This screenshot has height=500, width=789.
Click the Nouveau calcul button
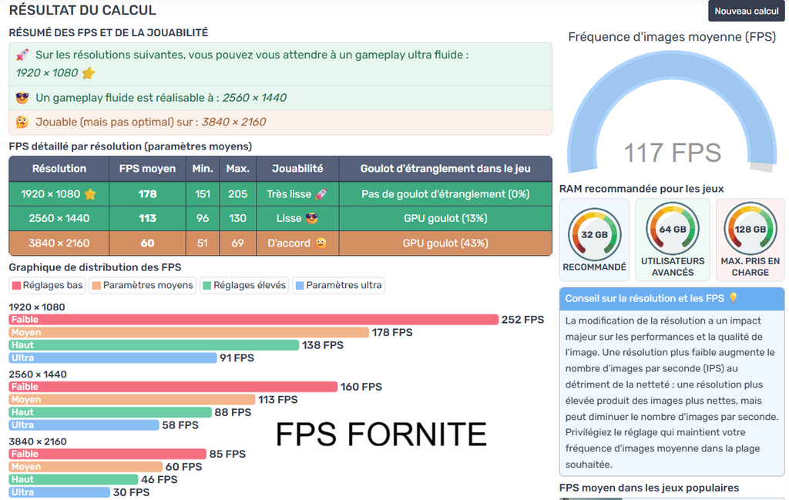746,11
